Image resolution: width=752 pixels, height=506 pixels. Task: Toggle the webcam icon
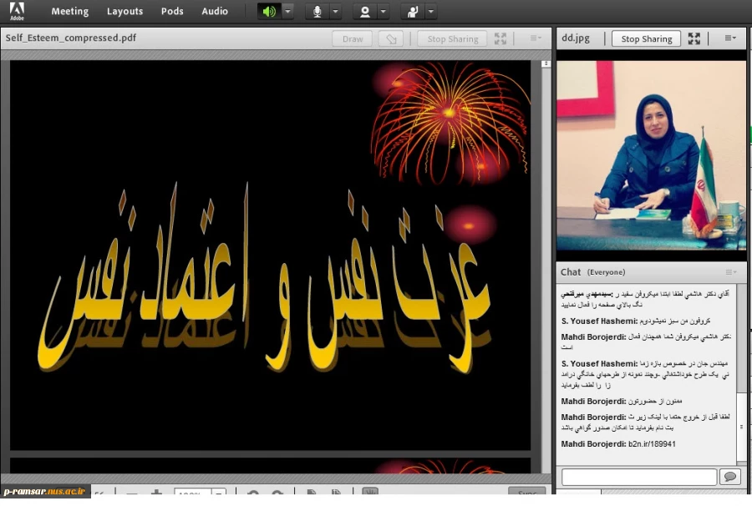(365, 11)
